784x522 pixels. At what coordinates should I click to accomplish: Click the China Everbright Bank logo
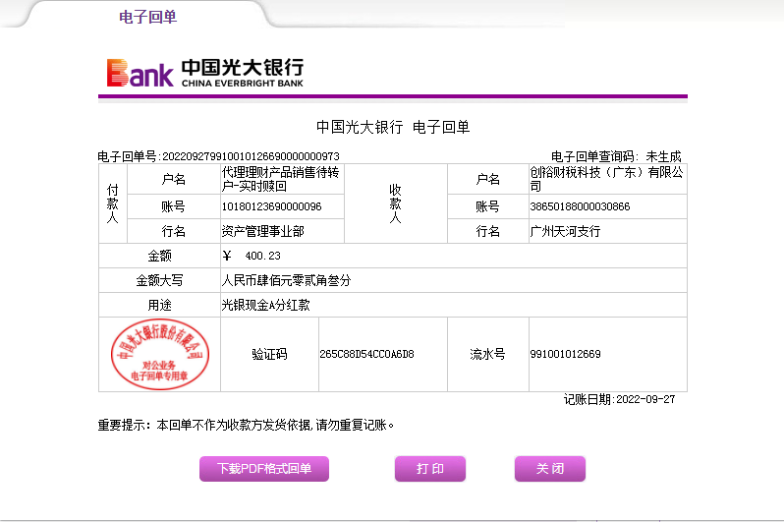point(205,73)
